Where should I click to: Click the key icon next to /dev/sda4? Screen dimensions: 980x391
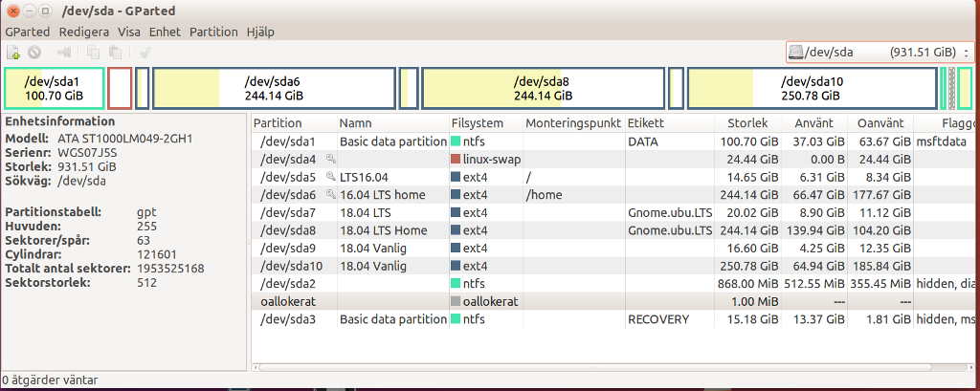pos(330,160)
